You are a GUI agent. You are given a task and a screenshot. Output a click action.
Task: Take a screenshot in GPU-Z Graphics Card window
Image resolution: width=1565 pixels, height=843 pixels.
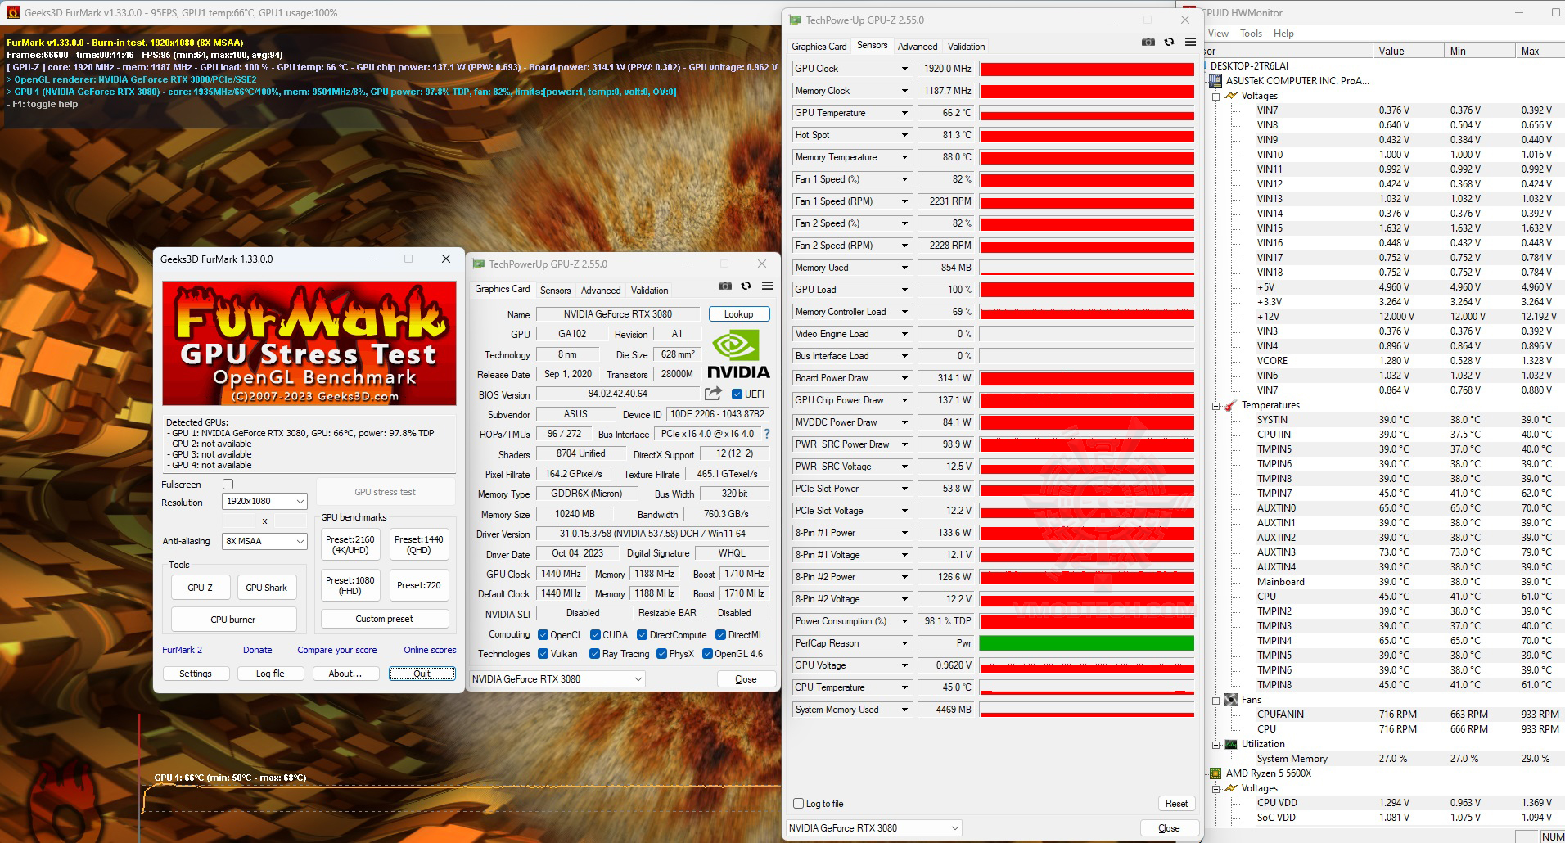(724, 286)
